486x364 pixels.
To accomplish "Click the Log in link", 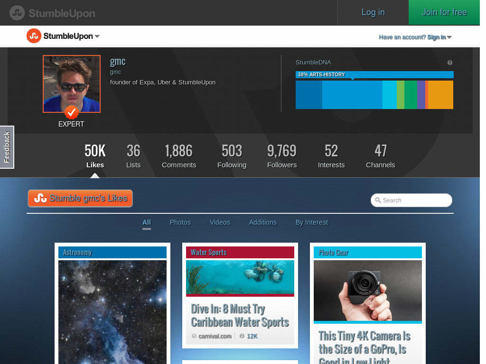I will pos(373,12).
